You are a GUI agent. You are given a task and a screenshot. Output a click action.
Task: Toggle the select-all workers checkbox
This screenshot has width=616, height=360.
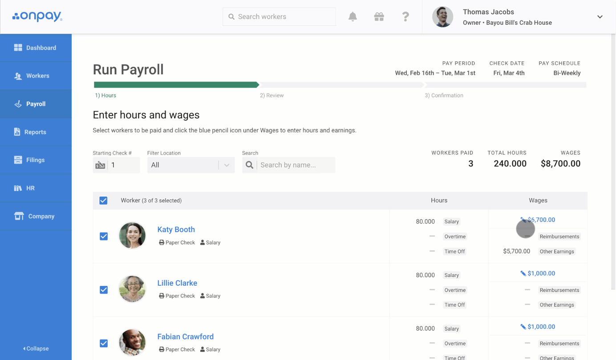[x=103, y=200]
